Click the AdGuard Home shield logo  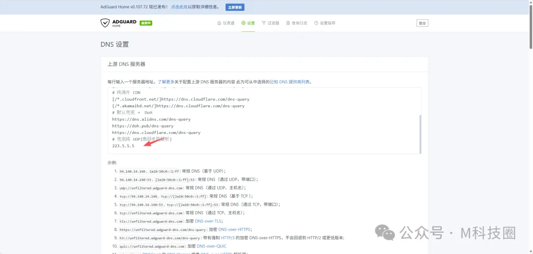105,23
